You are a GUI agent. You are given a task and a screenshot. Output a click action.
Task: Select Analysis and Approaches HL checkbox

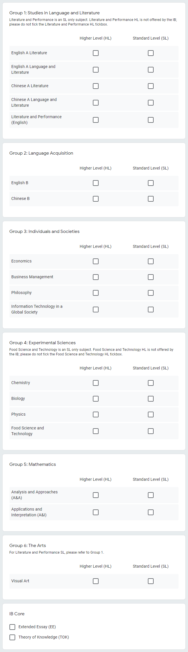[x=96, y=495]
